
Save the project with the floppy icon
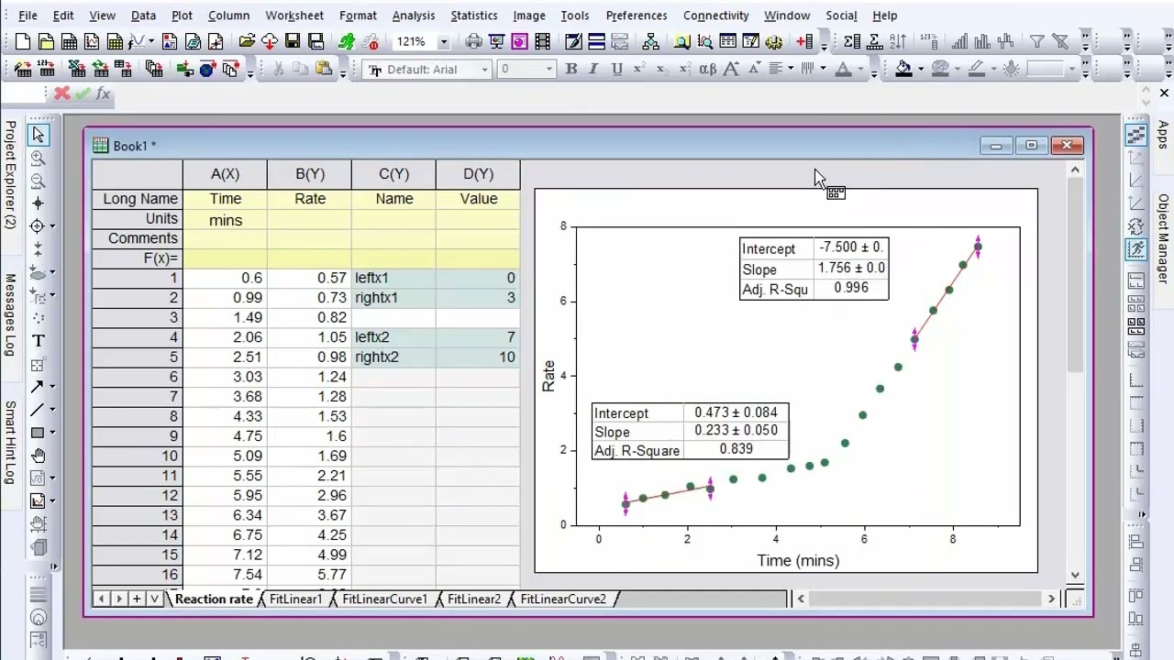[293, 41]
